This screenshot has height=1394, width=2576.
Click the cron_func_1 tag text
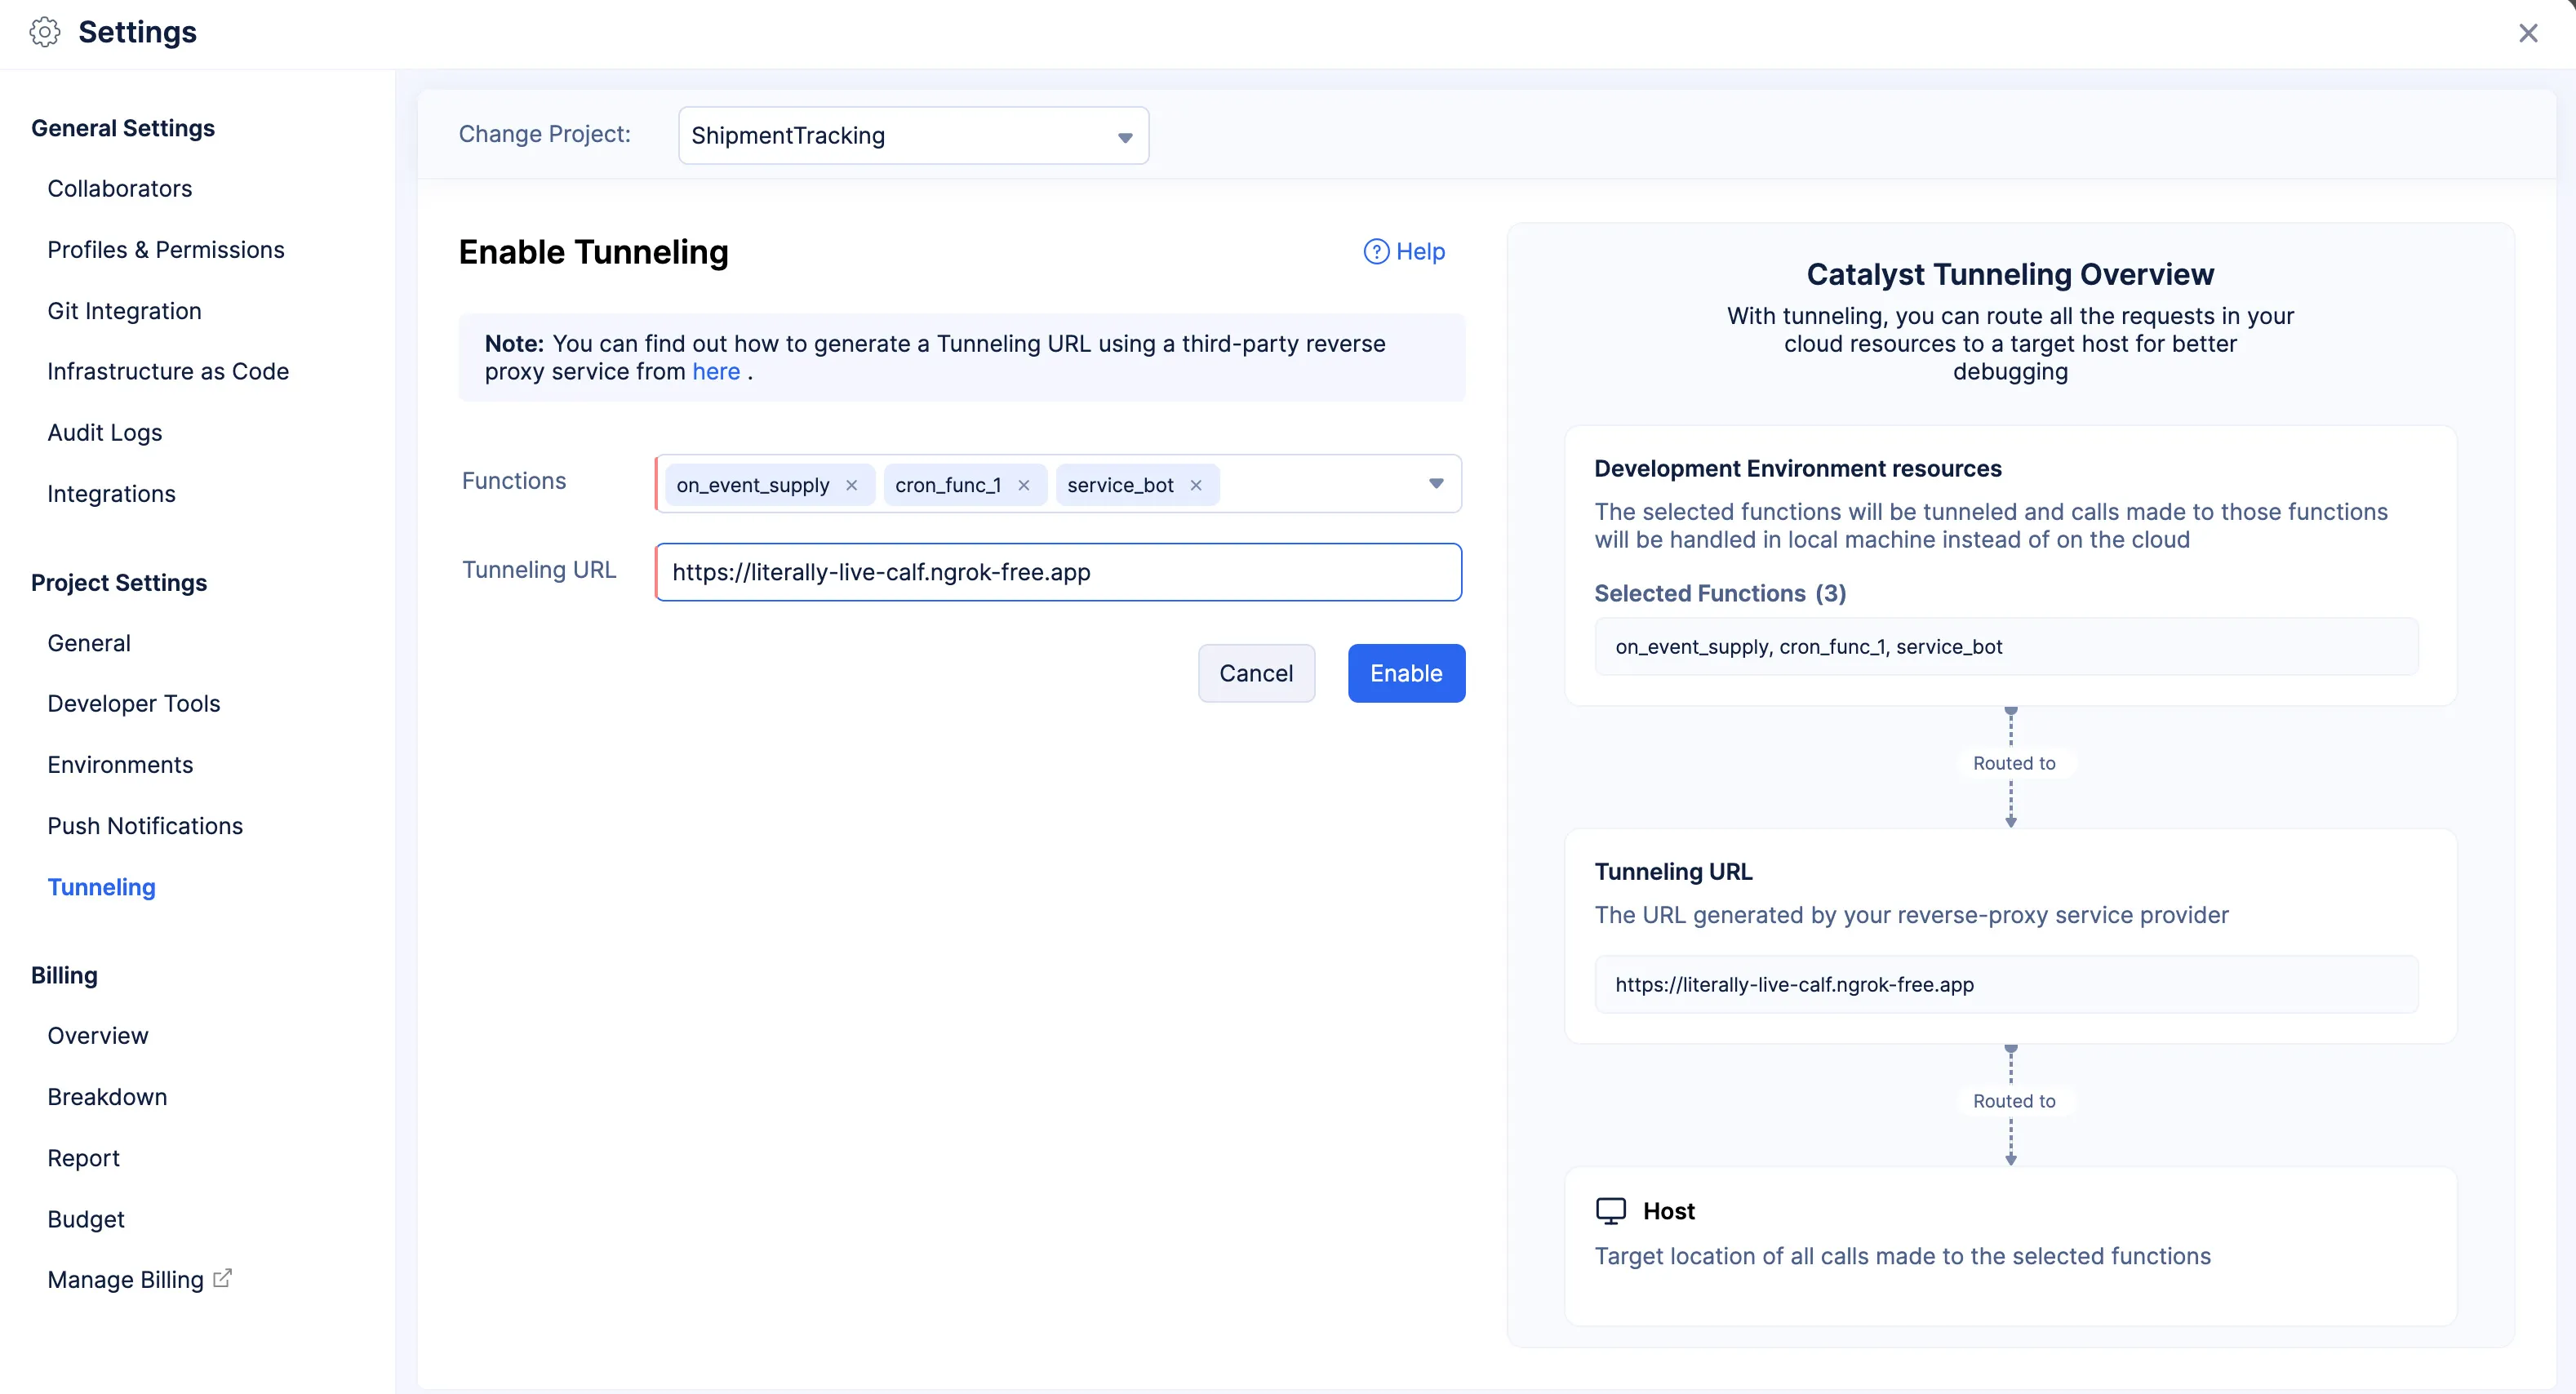[948, 485]
